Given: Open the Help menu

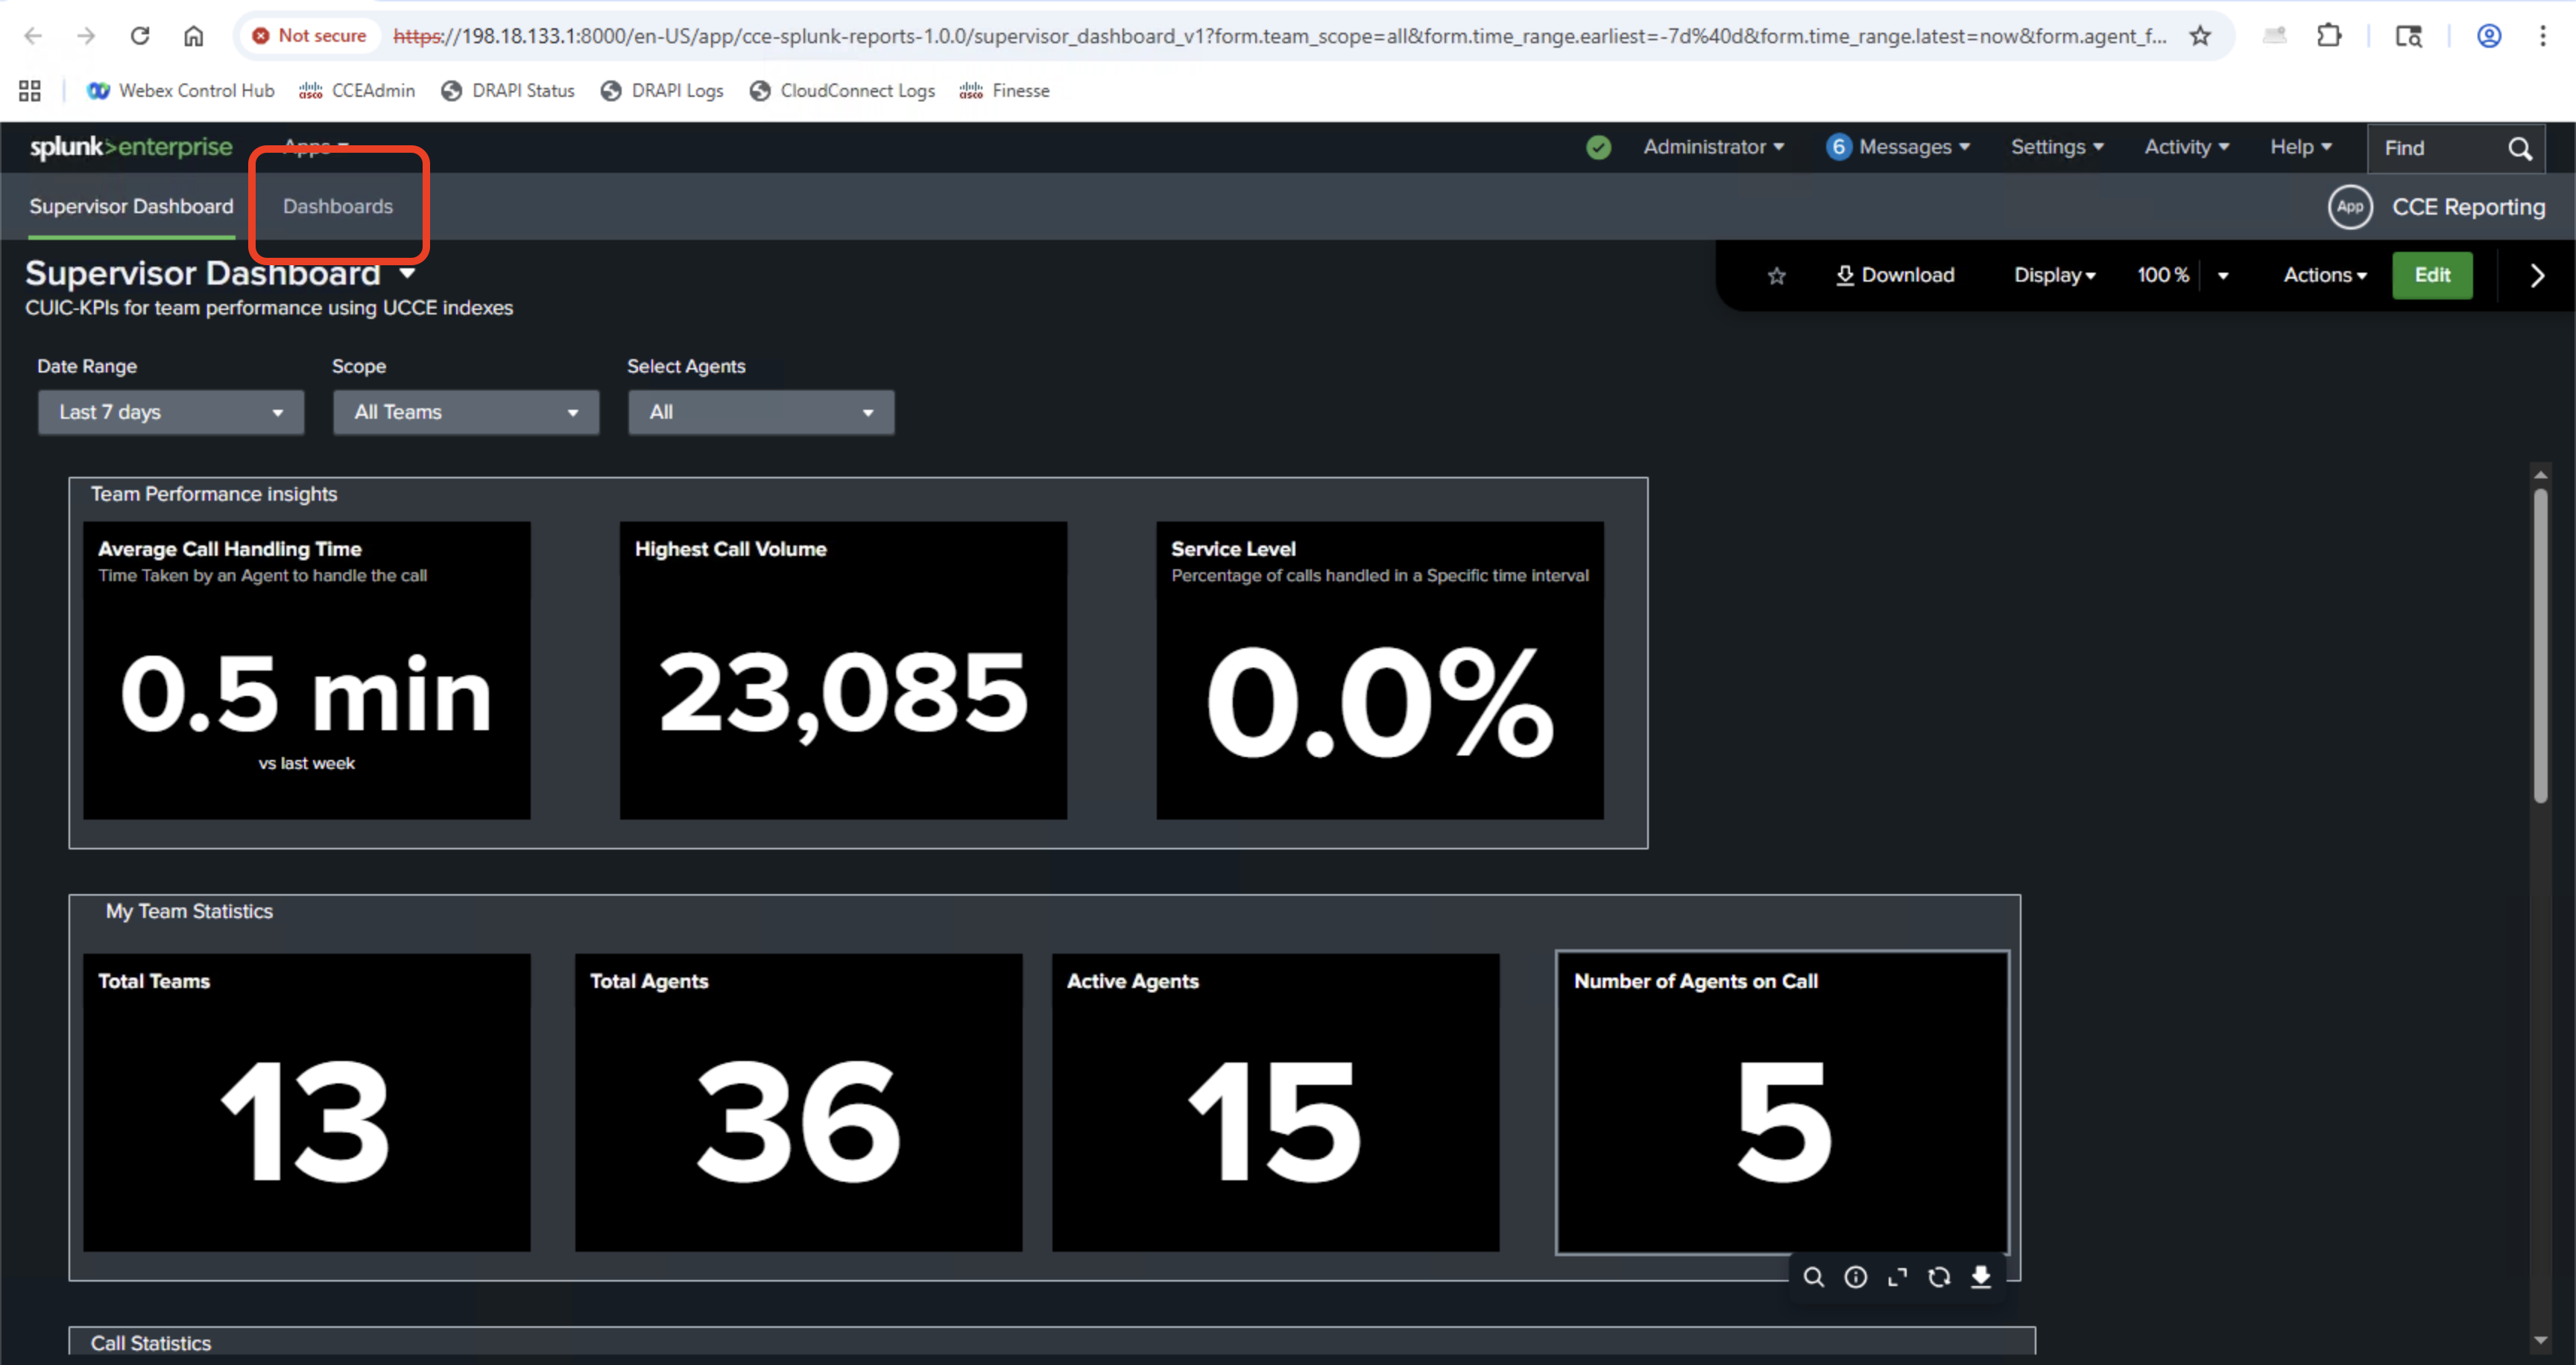Looking at the screenshot, I should pos(2300,147).
